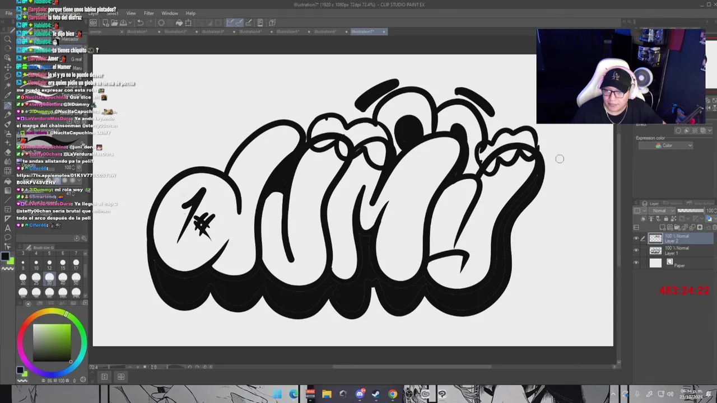The image size is (717, 403).
Task: Select the Correct line tool
Action: coord(8,246)
